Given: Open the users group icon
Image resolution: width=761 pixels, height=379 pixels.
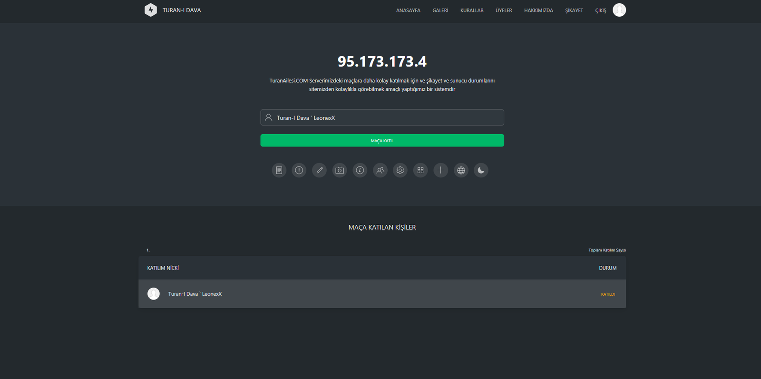Looking at the screenshot, I should coord(380,170).
